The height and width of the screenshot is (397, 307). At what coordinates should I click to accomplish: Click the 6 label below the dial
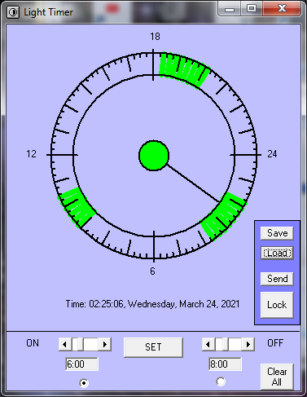(152, 271)
